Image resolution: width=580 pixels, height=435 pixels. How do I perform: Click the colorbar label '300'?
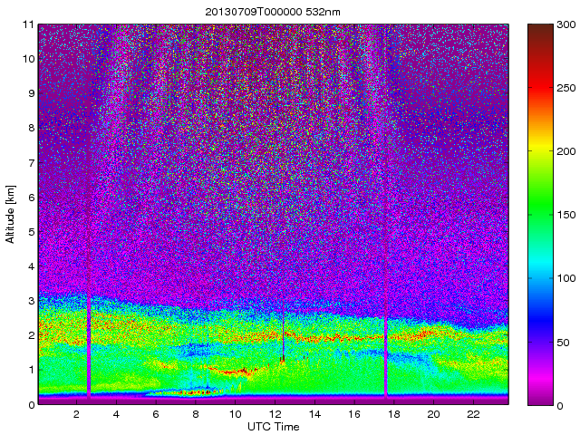pos(565,24)
